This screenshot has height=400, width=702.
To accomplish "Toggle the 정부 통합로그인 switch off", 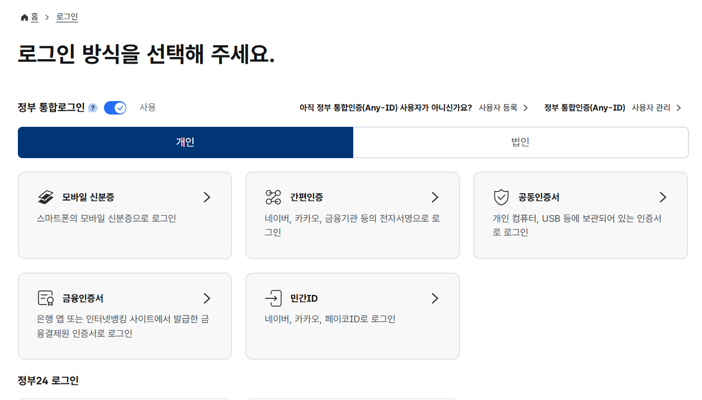I will pyautogui.click(x=115, y=108).
